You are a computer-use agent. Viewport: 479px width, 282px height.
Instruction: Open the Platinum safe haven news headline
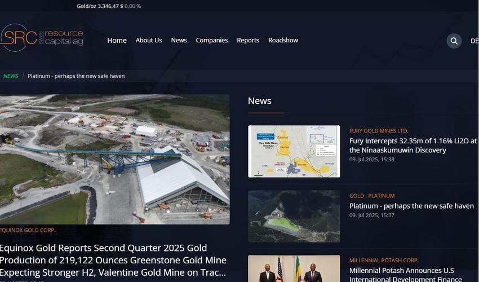coord(411,206)
